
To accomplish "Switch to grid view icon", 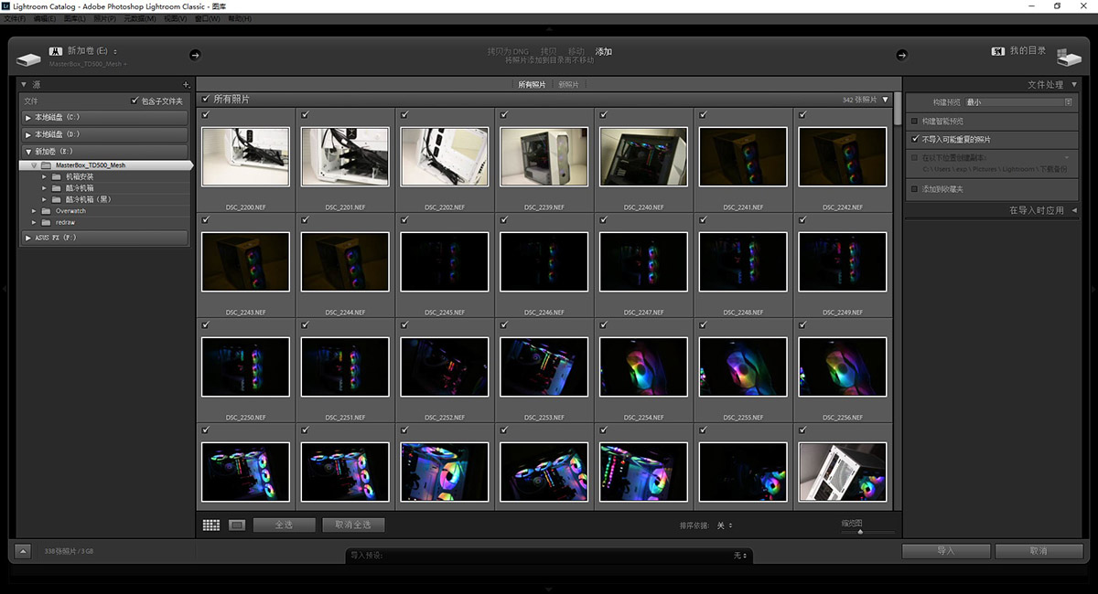I will click(x=211, y=525).
